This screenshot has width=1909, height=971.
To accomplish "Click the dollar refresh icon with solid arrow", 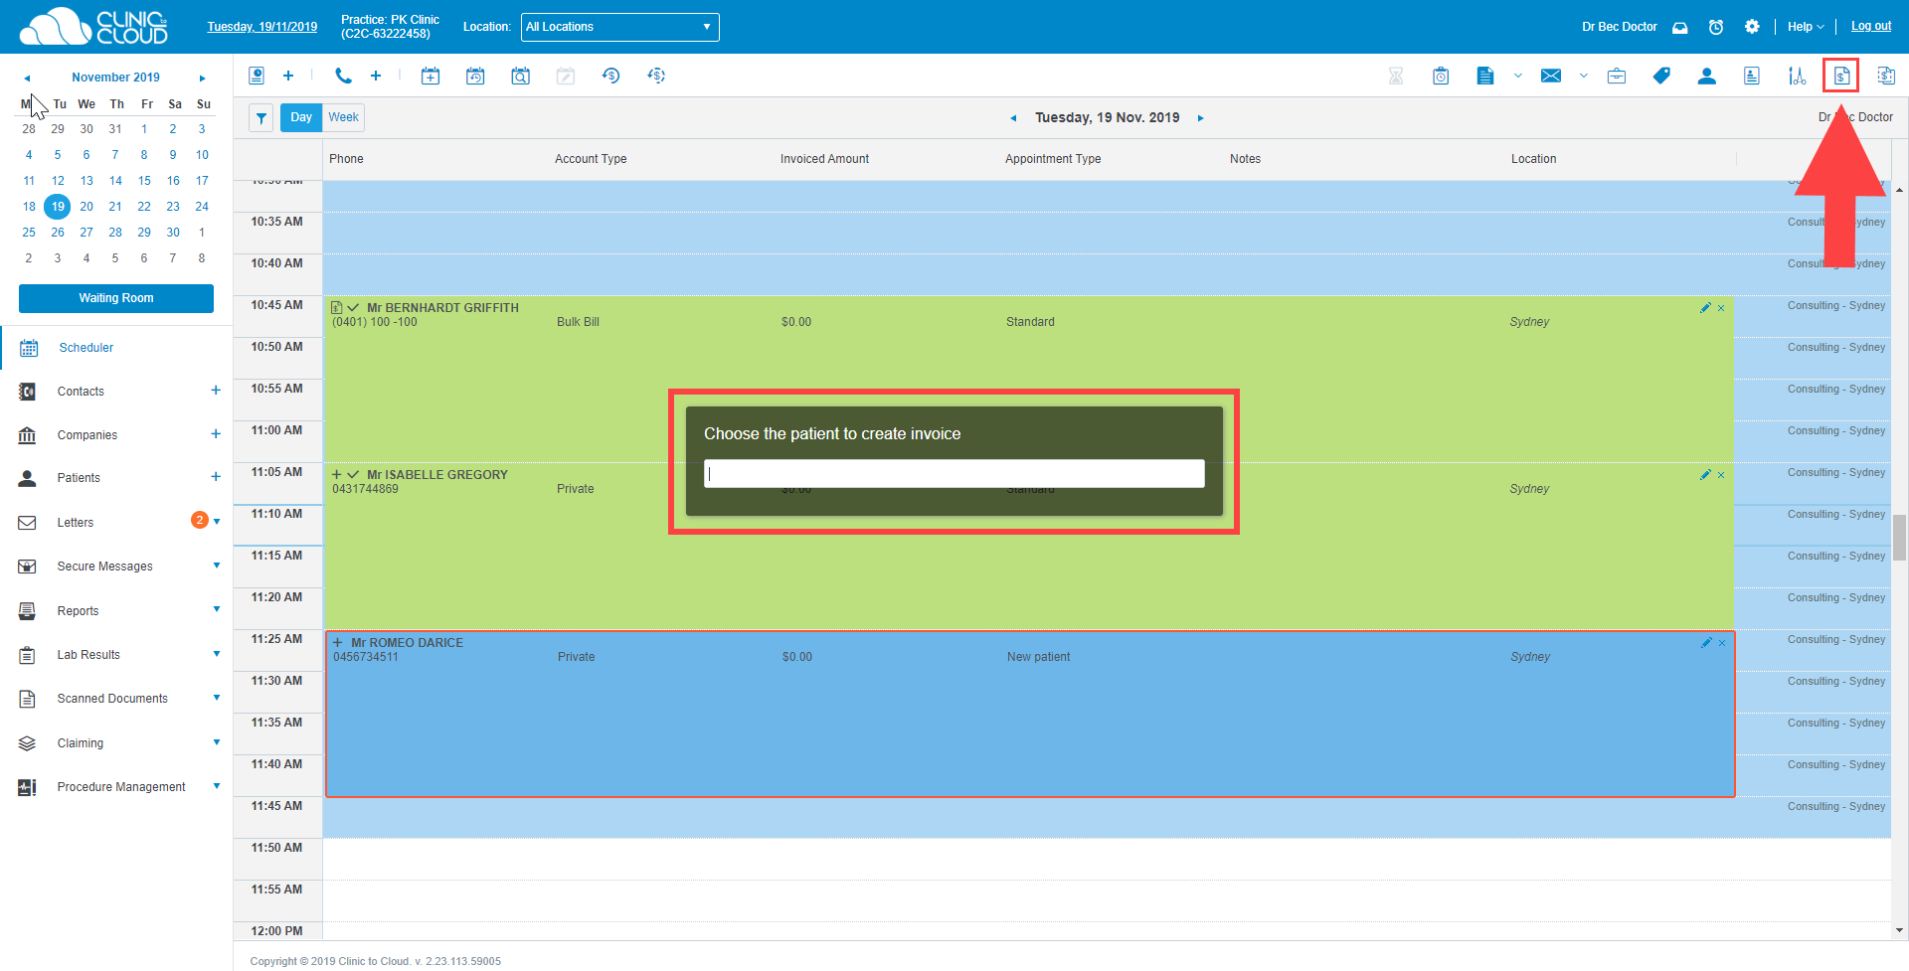I will pos(610,76).
